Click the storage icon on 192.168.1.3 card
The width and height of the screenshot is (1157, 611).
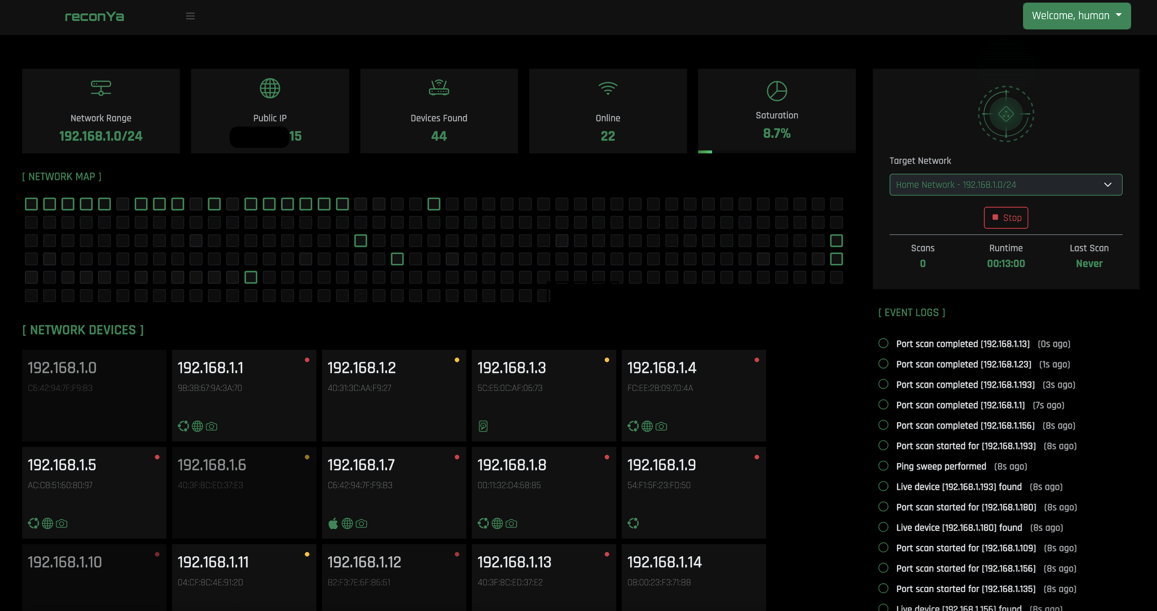point(483,426)
